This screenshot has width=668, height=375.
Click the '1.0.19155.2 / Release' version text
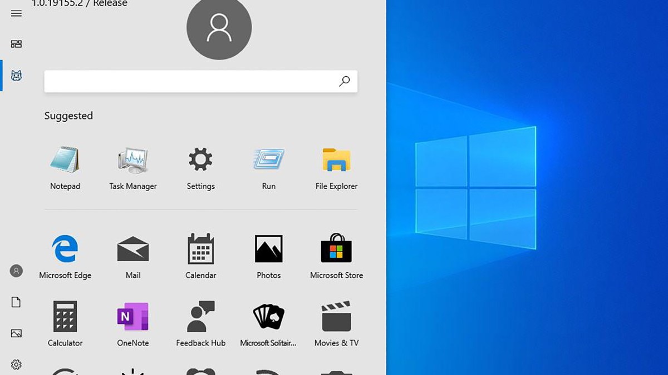pos(80,4)
